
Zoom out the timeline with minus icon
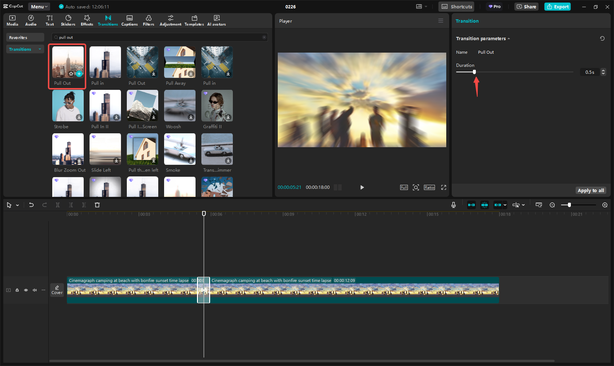pyautogui.click(x=552, y=205)
